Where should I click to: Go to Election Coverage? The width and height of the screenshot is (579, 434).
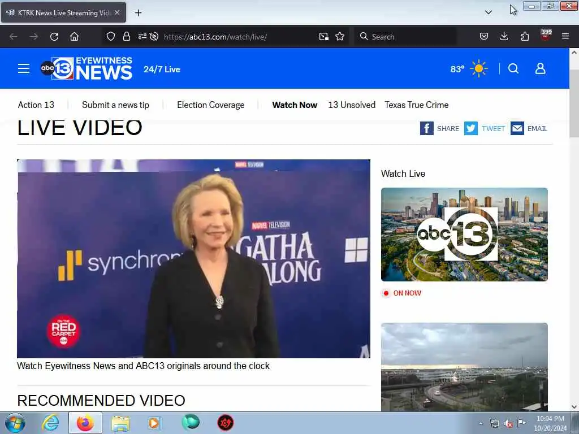click(210, 105)
